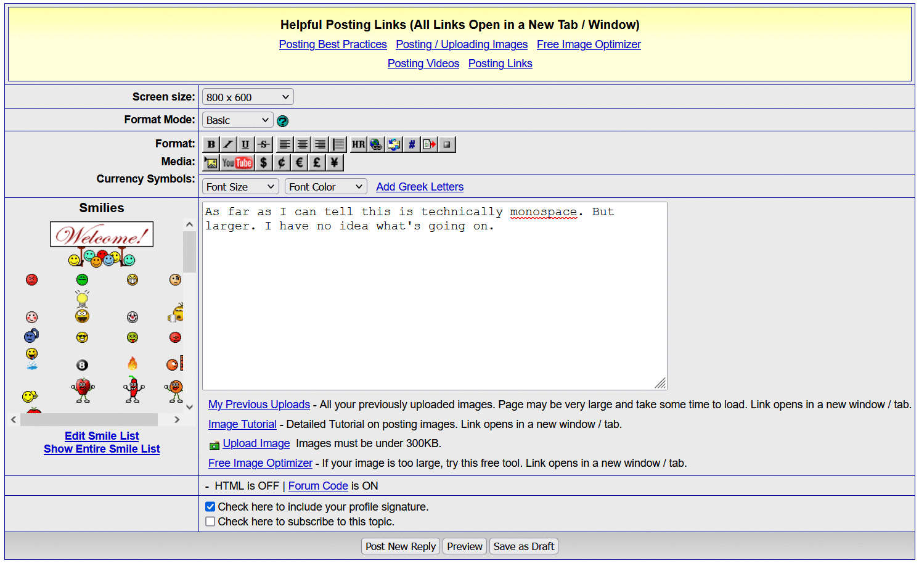
Task: Align text left
Action: 285,144
